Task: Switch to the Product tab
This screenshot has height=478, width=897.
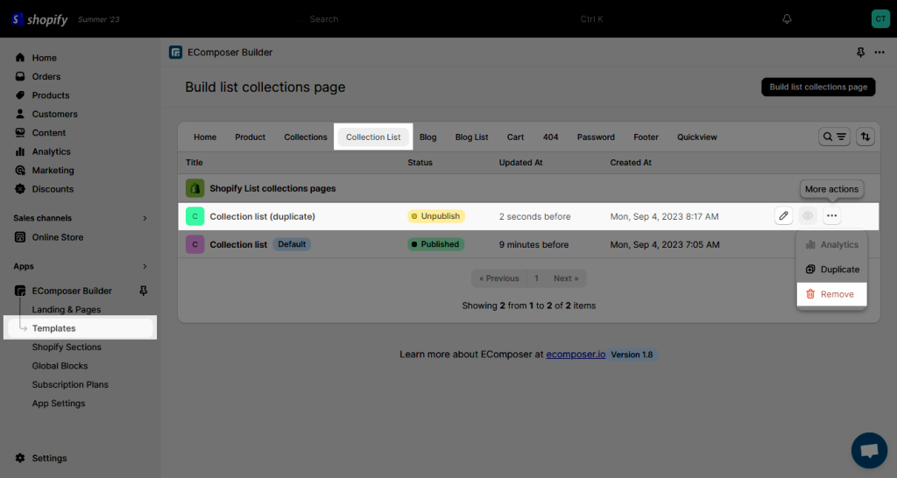Action: [250, 137]
